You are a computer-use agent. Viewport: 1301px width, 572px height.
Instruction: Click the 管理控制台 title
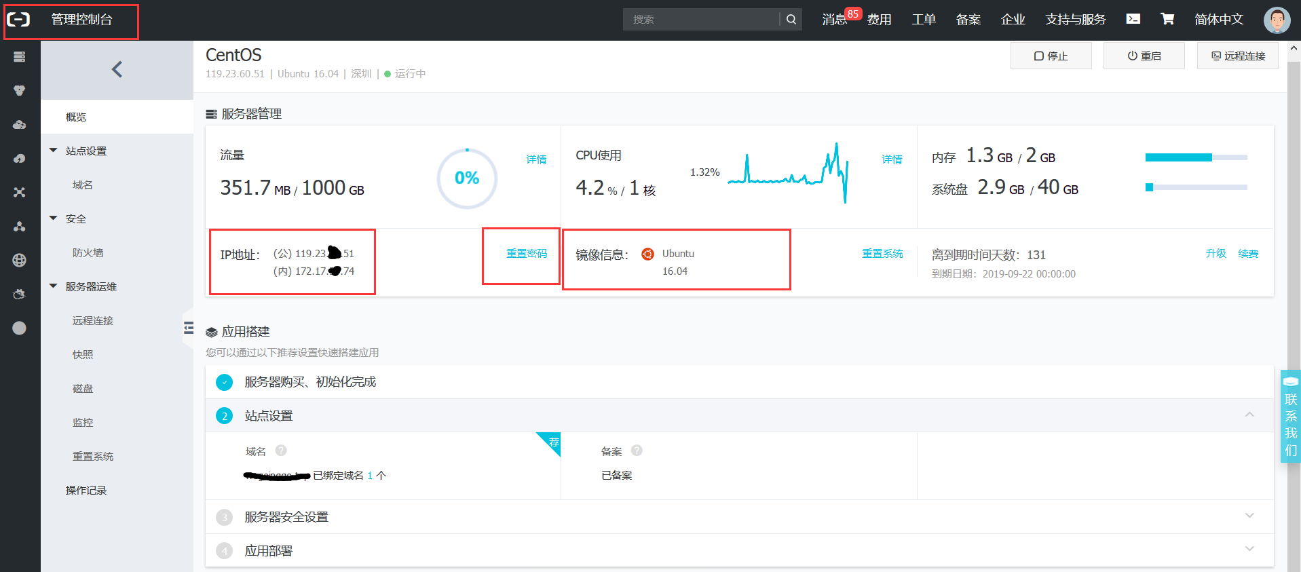[x=81, y=20]
